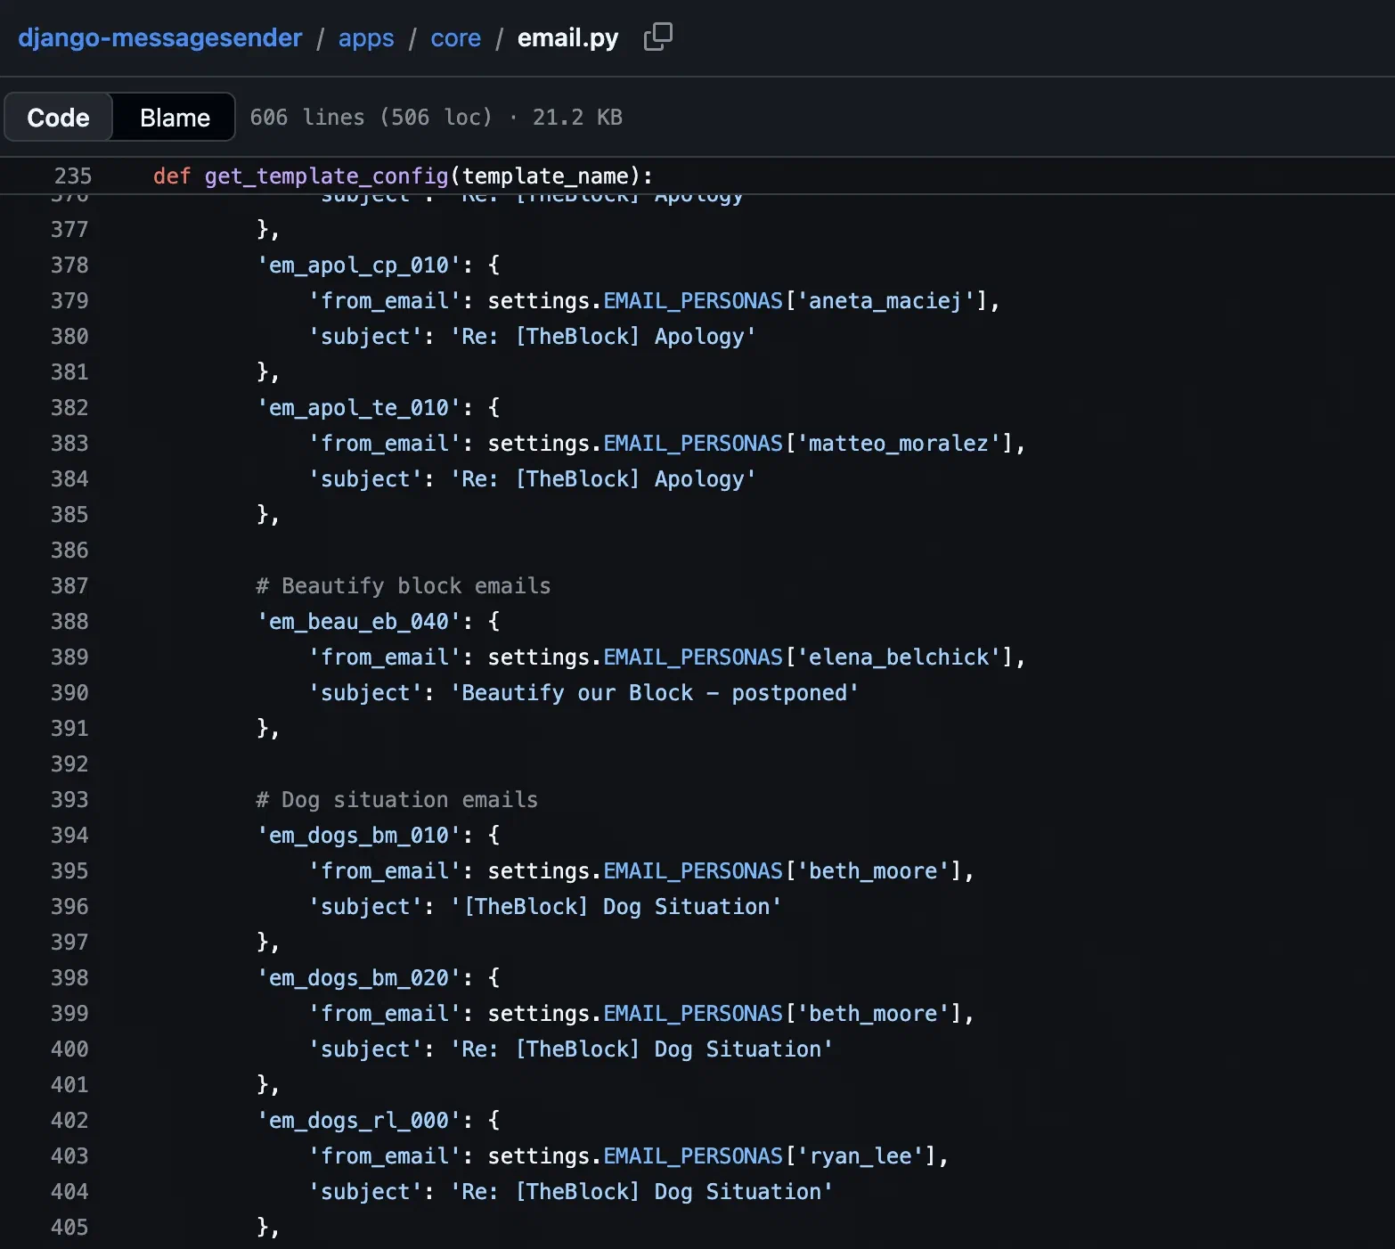Click the email.py file name in breadcrumb
Image resolution: width=1395 pixels, height=1249 pixels.
(x=567, y=38)
